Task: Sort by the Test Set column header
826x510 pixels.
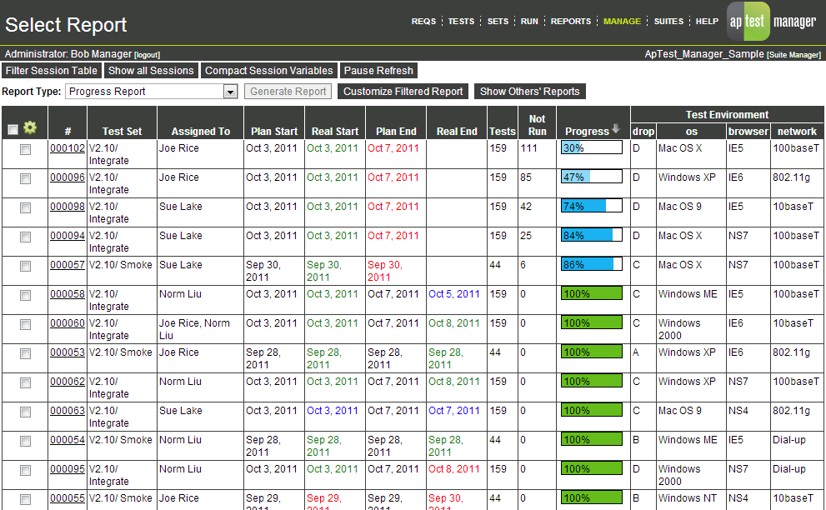Action: point(123,132)
